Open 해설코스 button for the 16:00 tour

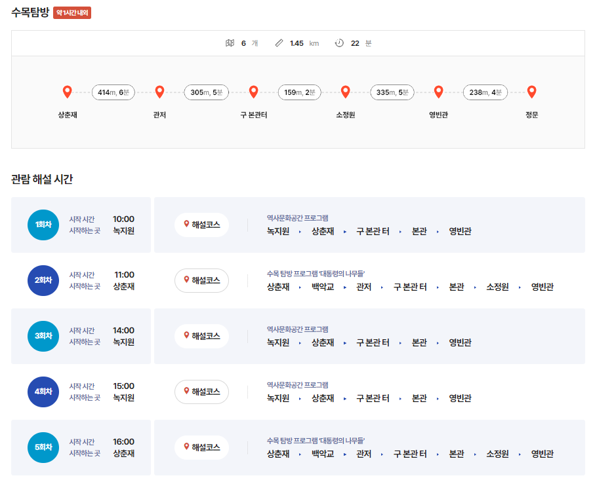(x=201, y=447)
